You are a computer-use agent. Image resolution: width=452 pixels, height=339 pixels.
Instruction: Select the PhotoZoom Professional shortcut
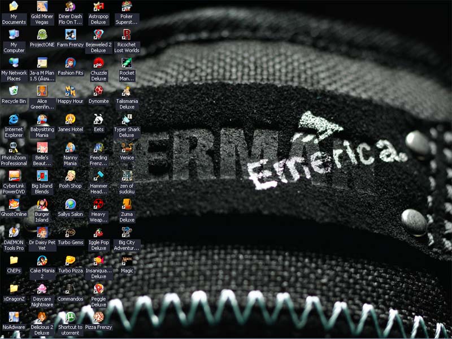pyautogui.click(x=14, y=147)
